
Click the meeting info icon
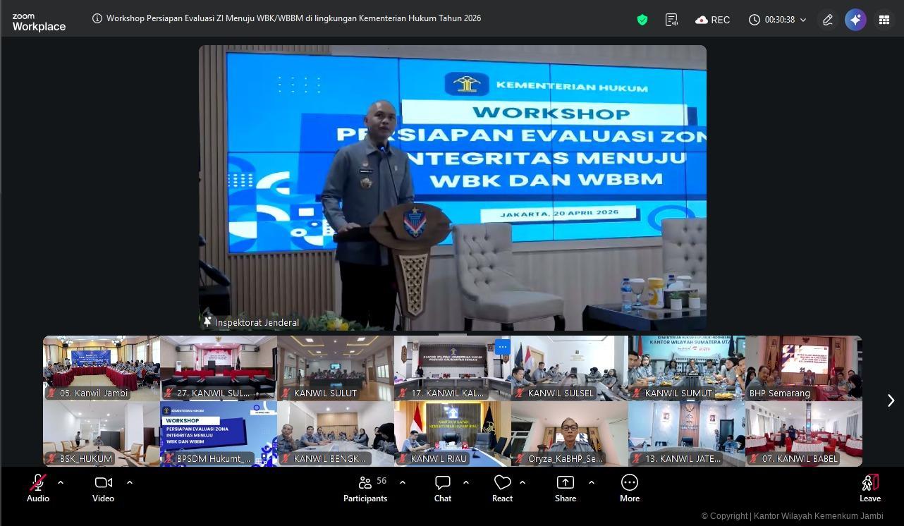pos(97,18)
